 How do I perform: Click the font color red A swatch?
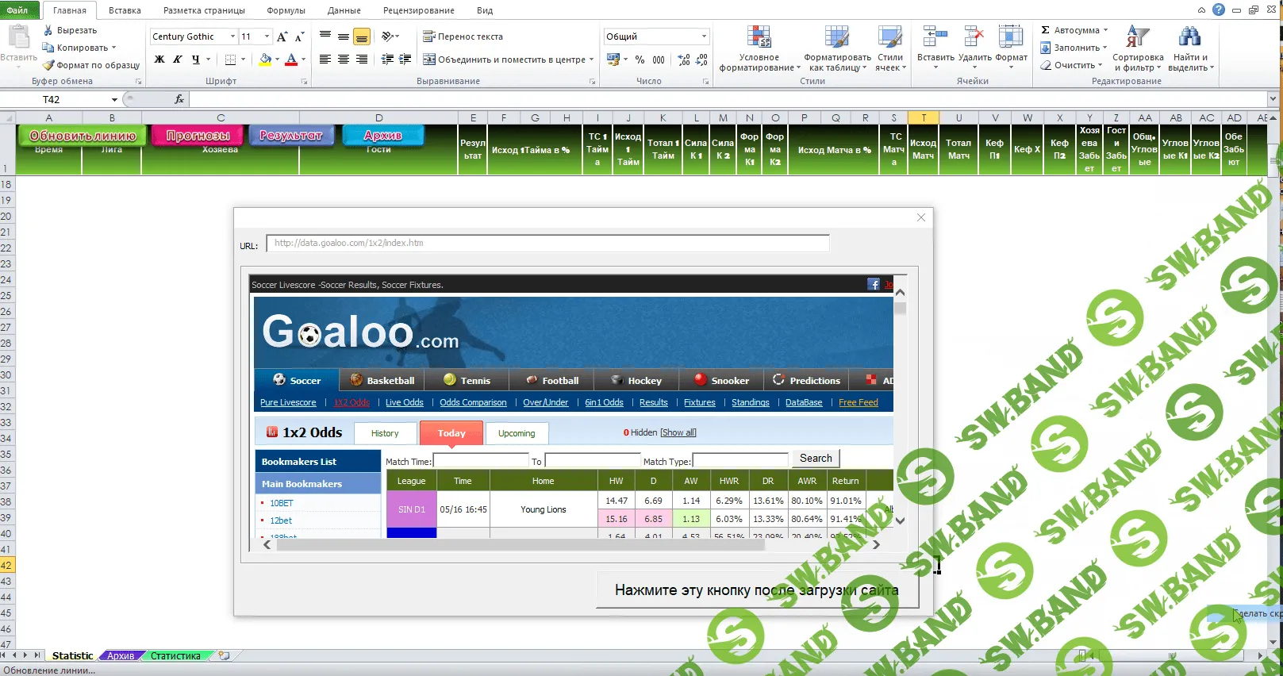(291, 60)
